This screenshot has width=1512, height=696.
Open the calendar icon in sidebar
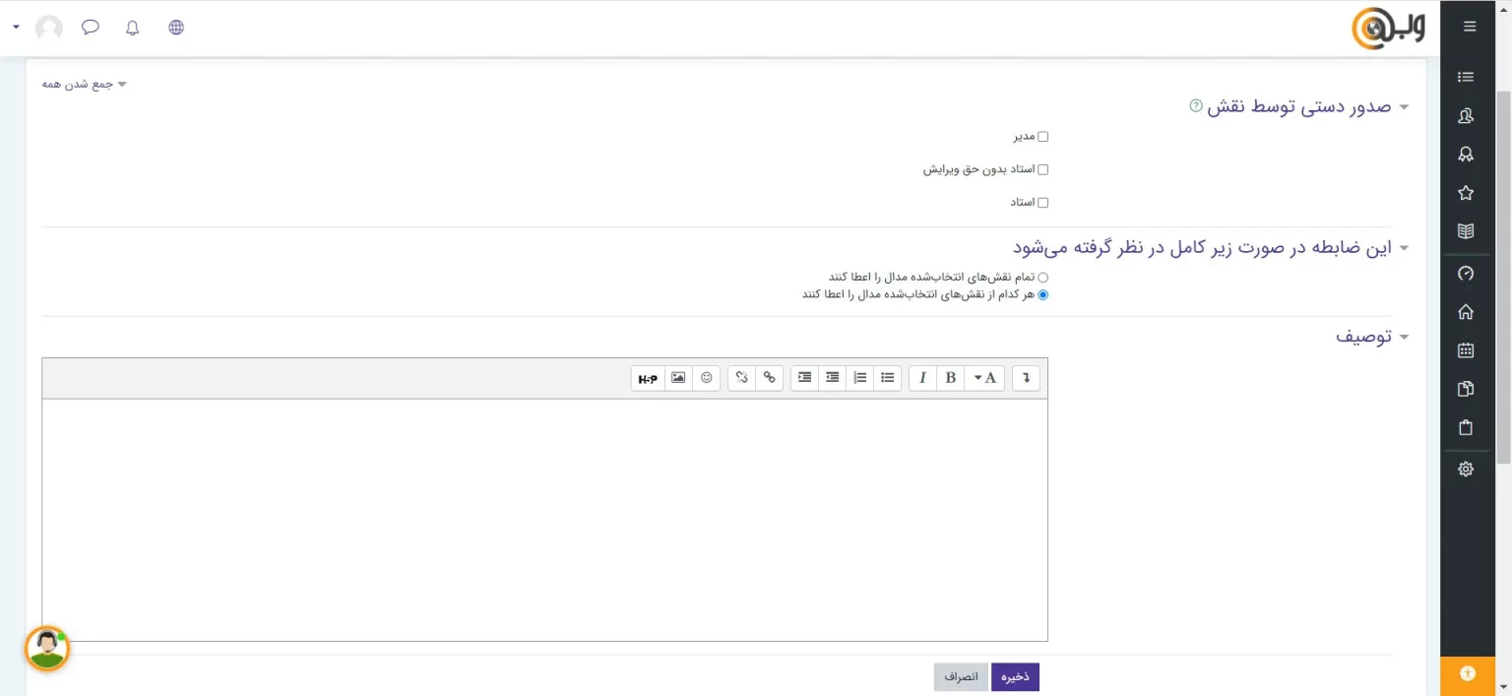(x=1465, y=350)
